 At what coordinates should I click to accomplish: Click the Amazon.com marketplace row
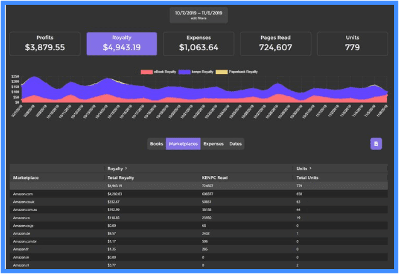pos(25,195)
